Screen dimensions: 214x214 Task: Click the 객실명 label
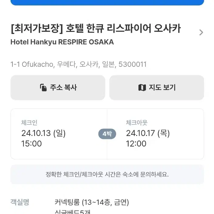[x=20, y=202]
